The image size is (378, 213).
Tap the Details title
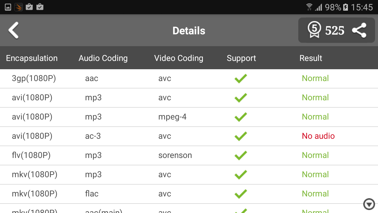click(189, 31)
